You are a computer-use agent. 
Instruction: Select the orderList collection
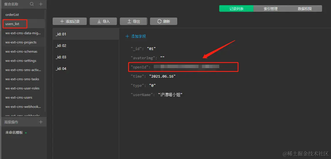[12, 15]
